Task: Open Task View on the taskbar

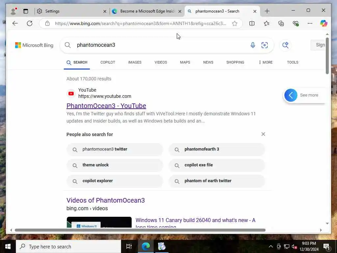Action: click(x=129, y=246)
